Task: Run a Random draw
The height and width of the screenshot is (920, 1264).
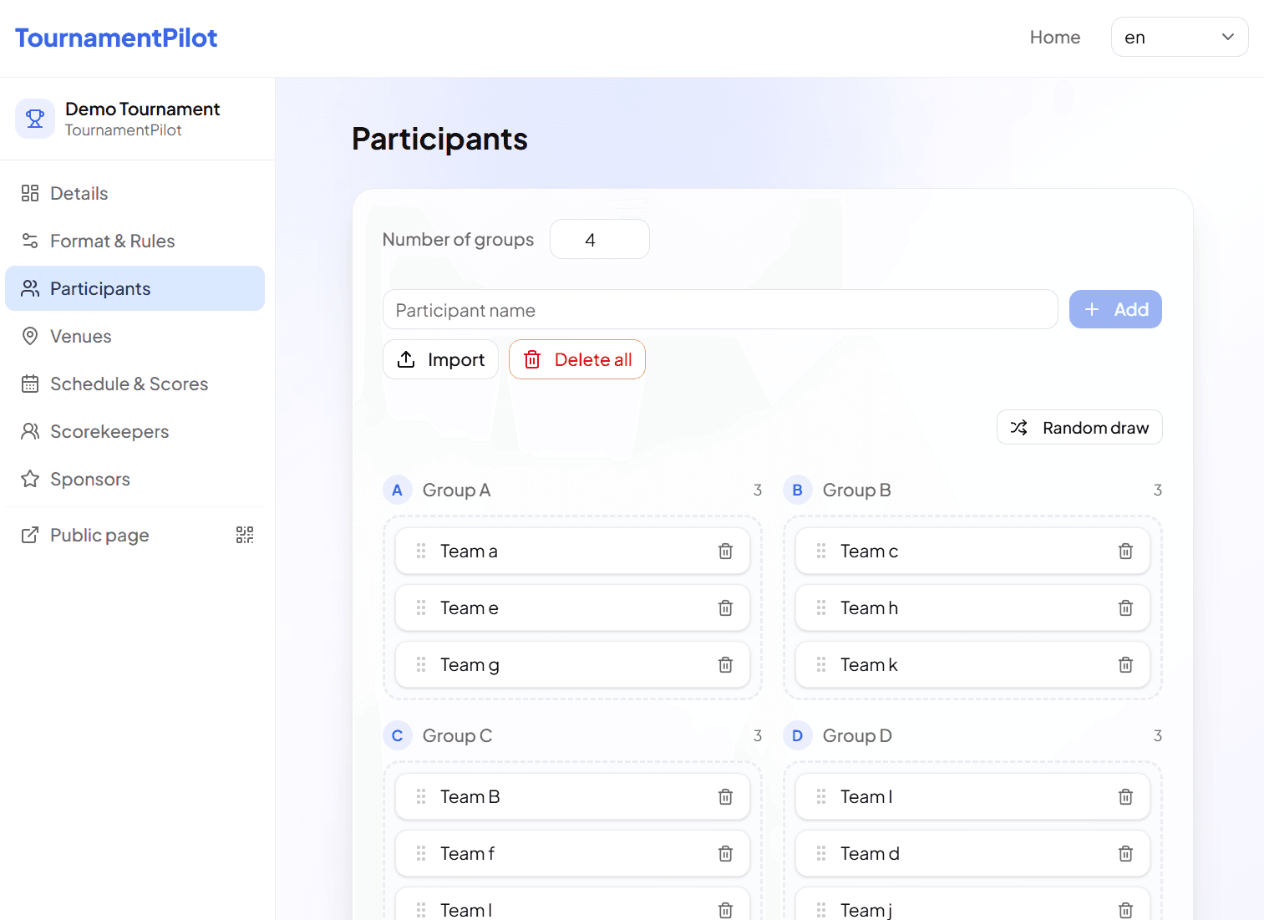Action: [1079, 427]
